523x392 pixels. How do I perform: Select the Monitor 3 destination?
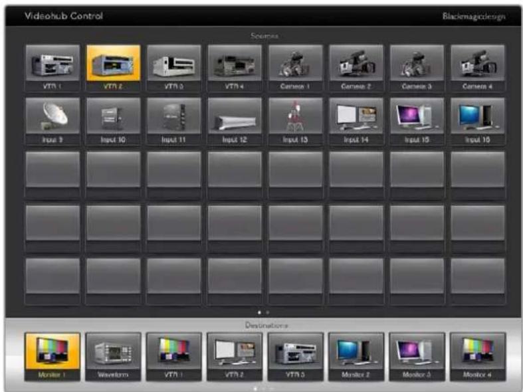417,357
